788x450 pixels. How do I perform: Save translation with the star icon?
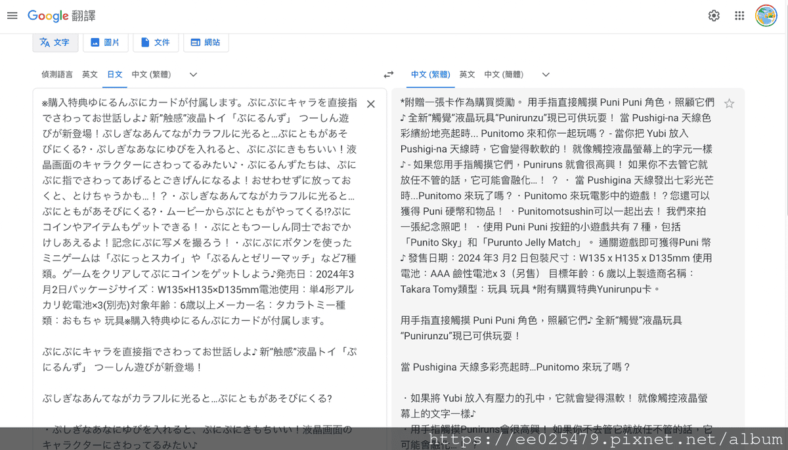coord(729,103)
